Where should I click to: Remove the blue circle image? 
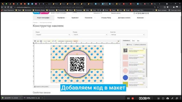coord(144,76)
